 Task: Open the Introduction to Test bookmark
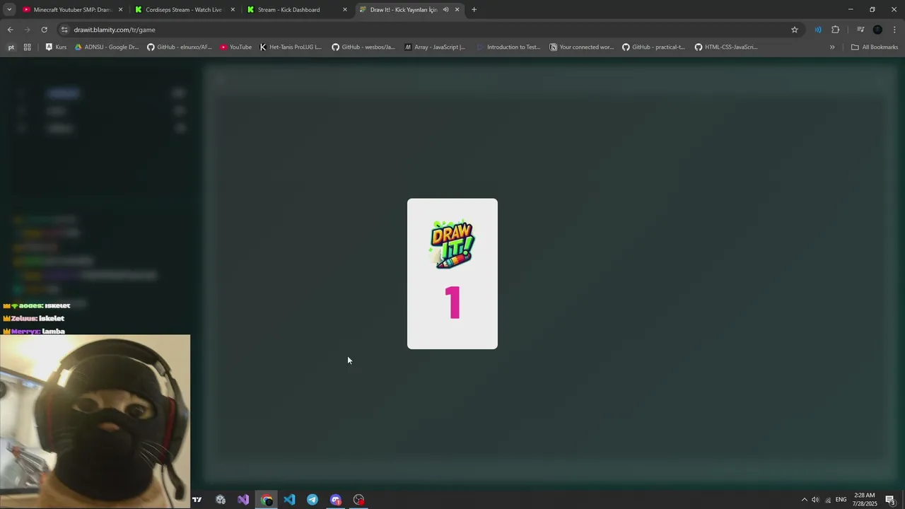point(508,47)
